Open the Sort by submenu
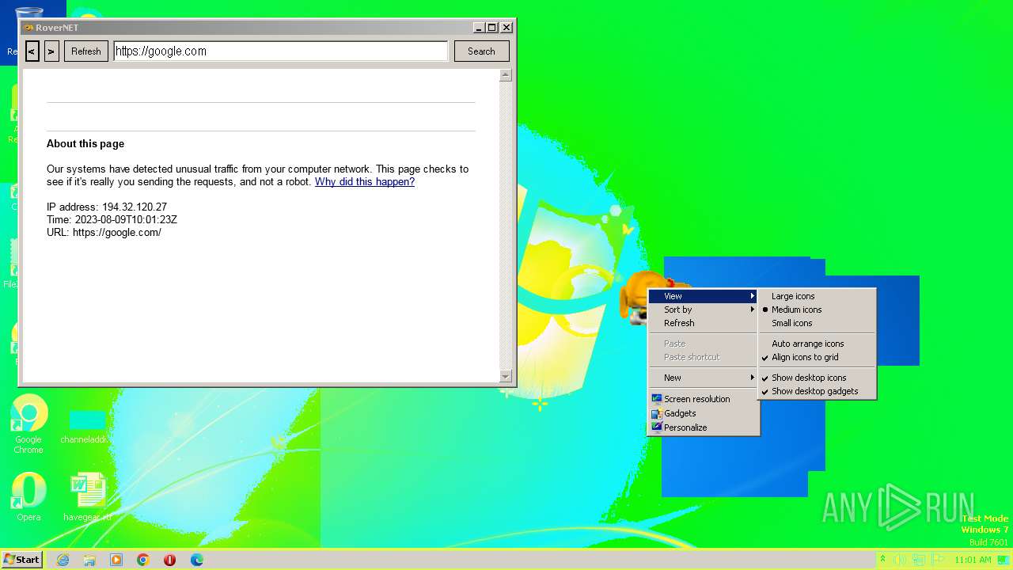This screenshot has width=1013, height=570. click(704, 310)
